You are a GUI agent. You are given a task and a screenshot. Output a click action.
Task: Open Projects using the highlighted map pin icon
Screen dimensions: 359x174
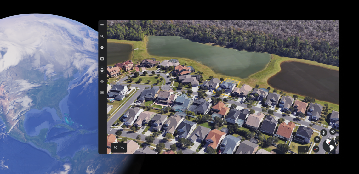[x=102, y=70]
